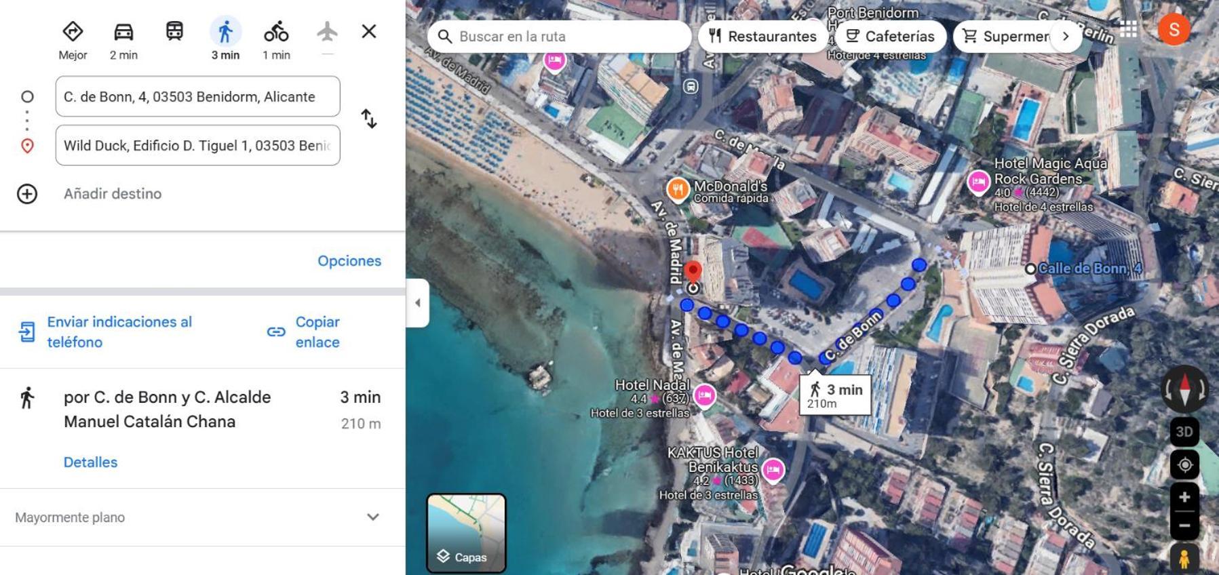Click the McDonald's restaurant marker
The image size is (1219, 575).
(677, 191)
